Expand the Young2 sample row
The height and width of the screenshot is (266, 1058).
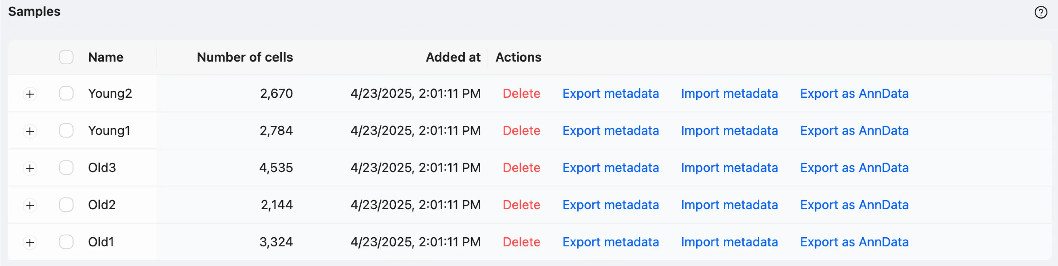(x=30, y=94)
